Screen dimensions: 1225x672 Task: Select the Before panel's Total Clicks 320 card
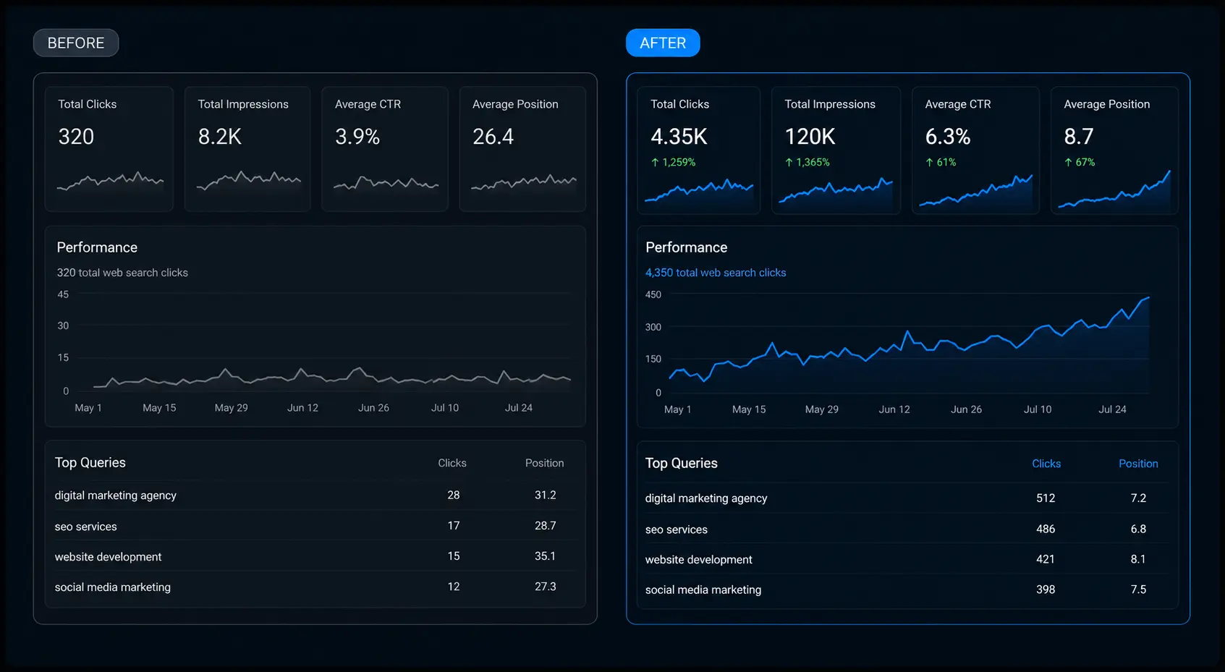[109, 149]
